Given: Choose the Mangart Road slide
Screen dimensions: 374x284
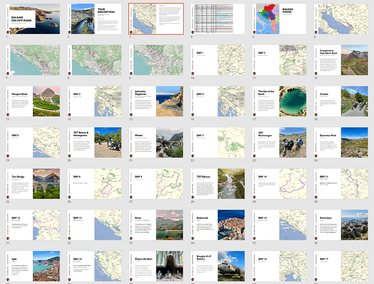Looking at the screenshot, I should (33, 101).
